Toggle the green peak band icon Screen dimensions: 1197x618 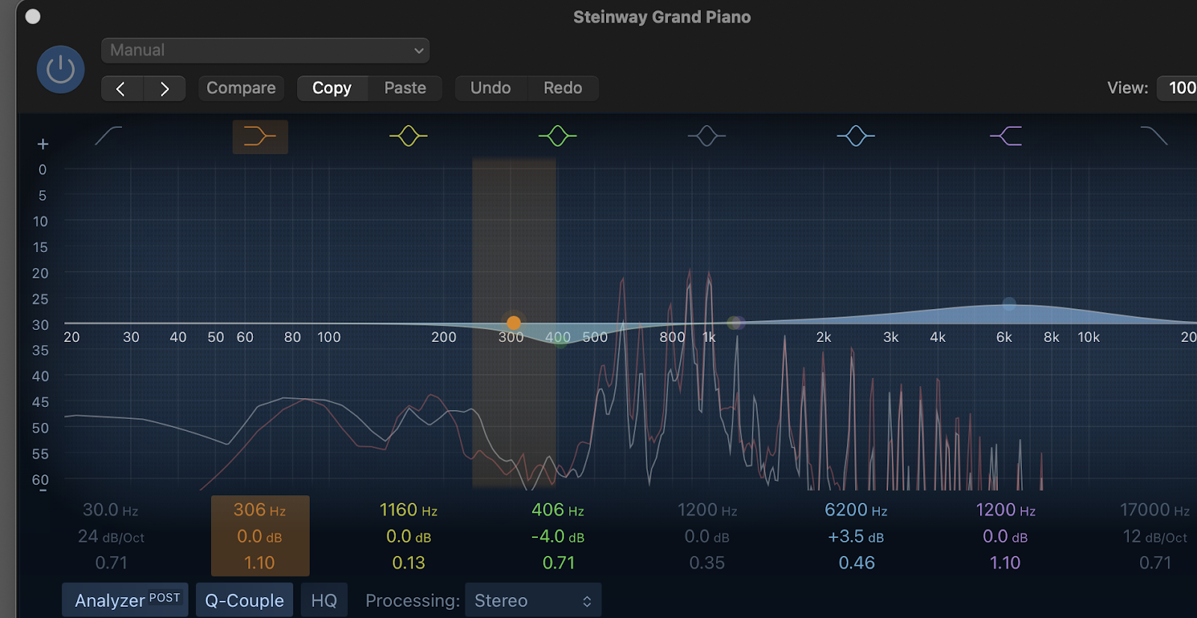tap(557, 135)
